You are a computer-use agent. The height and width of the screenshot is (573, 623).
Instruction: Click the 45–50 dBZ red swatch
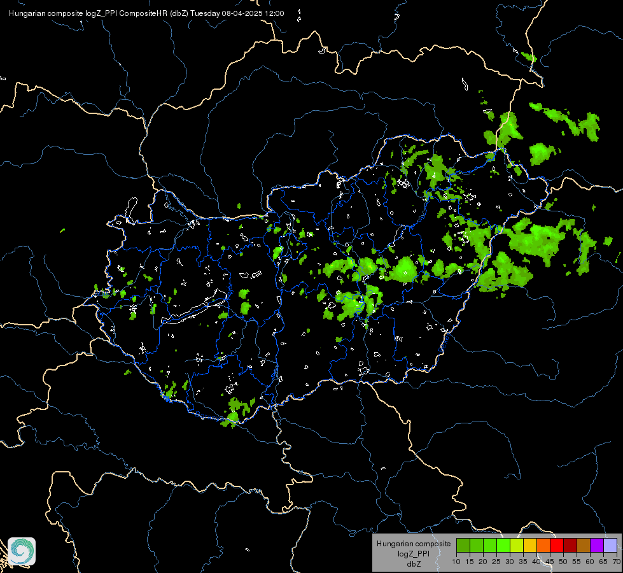click(557, 545)
